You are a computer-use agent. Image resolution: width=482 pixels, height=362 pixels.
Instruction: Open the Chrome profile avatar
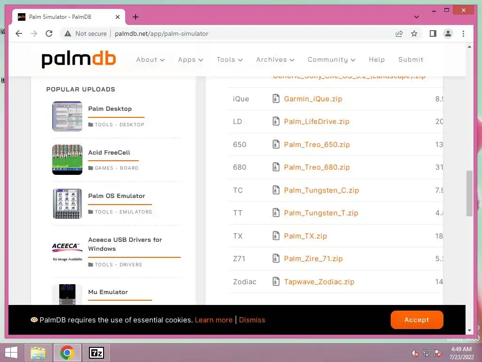[448, 33]
